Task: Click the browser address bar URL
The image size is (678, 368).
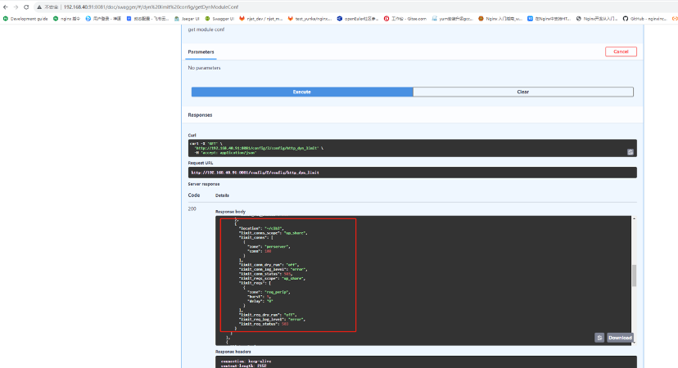Action: point(151,7)
